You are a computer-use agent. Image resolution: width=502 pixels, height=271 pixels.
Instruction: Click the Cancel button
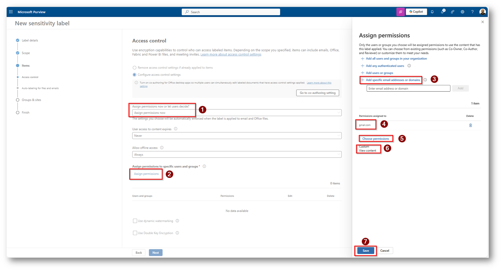click(385, 251)
